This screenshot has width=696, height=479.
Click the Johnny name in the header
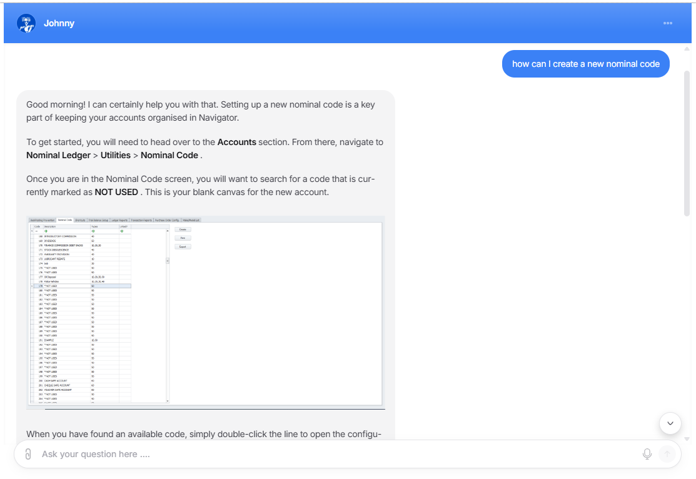click(59, 23)
